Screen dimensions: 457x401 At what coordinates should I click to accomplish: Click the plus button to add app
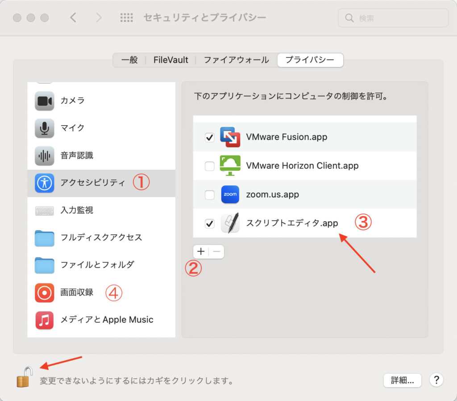(x=201, y=252)
